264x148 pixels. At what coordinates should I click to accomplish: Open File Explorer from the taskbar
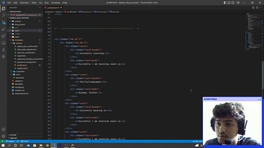(x=41, y=145)
